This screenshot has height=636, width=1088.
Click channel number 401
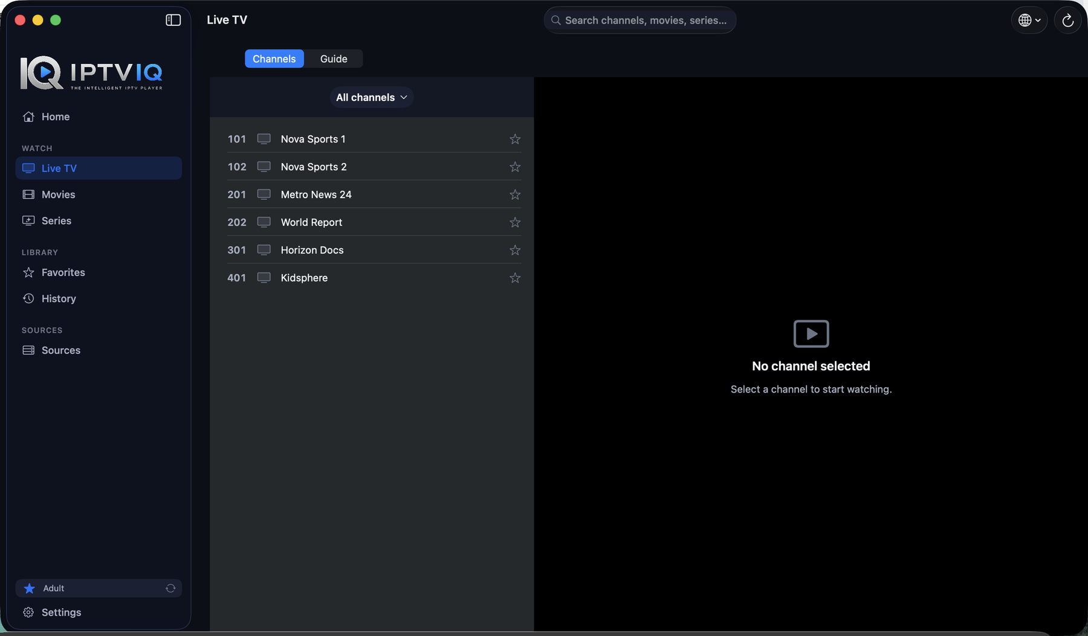point(237,278)
